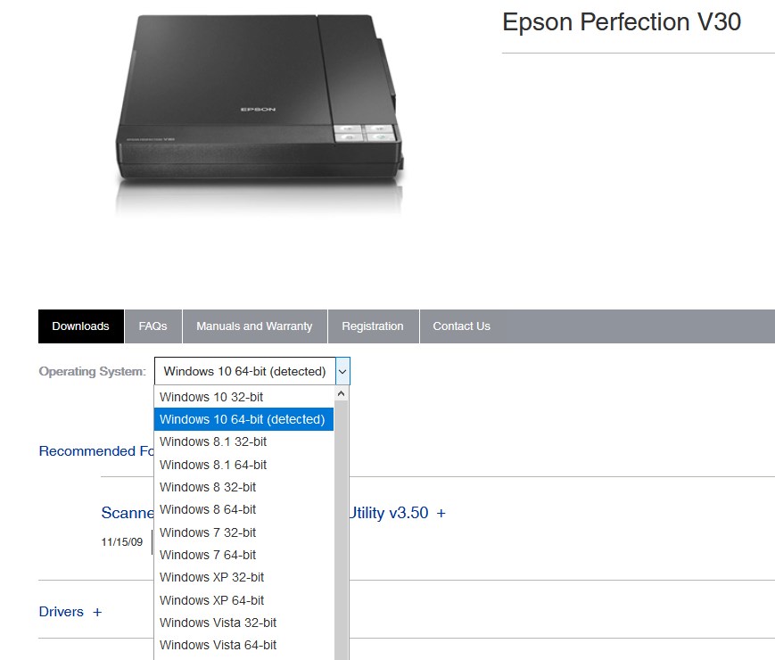Click the Epson Perfection V30 scanner image
This screenshot has height=660, width=775.
[x=258, y=111]
